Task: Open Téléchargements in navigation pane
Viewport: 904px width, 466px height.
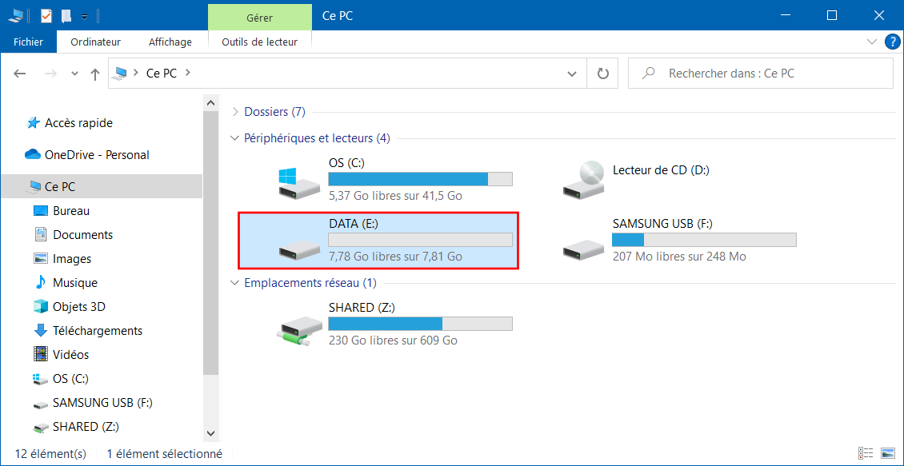Action: pyautogui.click(x=98, y=331)
